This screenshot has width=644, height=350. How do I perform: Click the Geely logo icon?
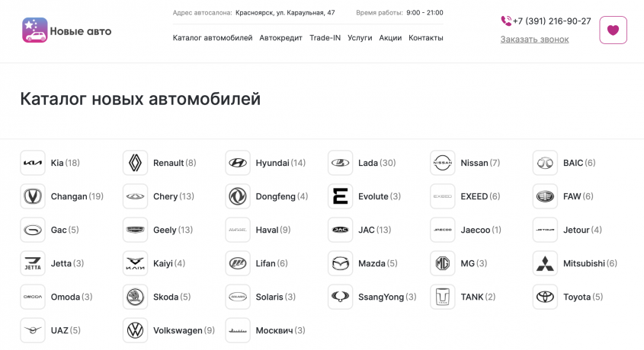pyautogui.click(x=135, y=230)
